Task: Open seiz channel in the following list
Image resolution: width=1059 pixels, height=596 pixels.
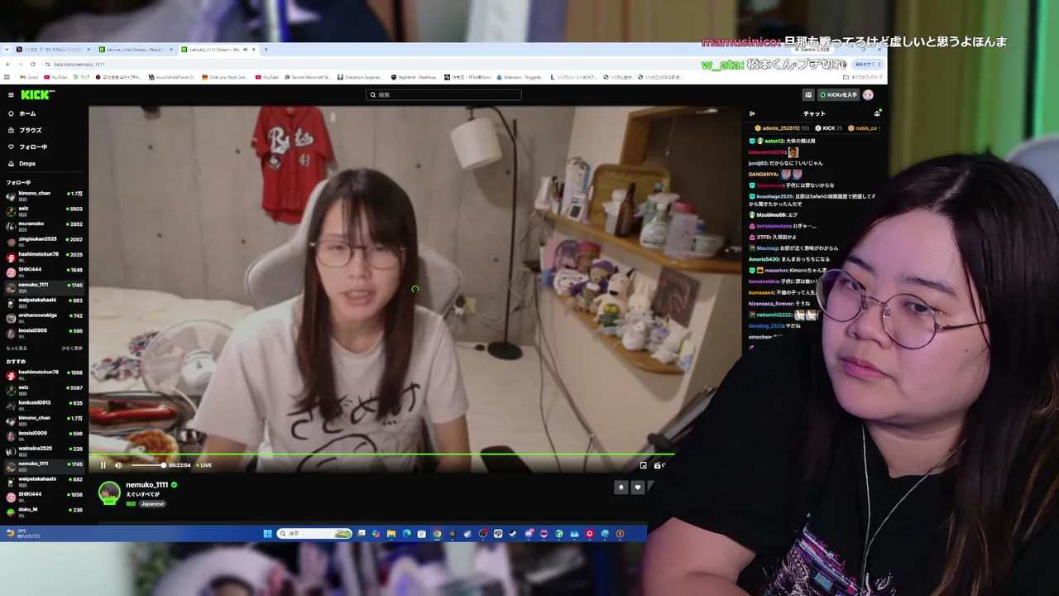Action: pyautogui.click(x=44, y=210)
